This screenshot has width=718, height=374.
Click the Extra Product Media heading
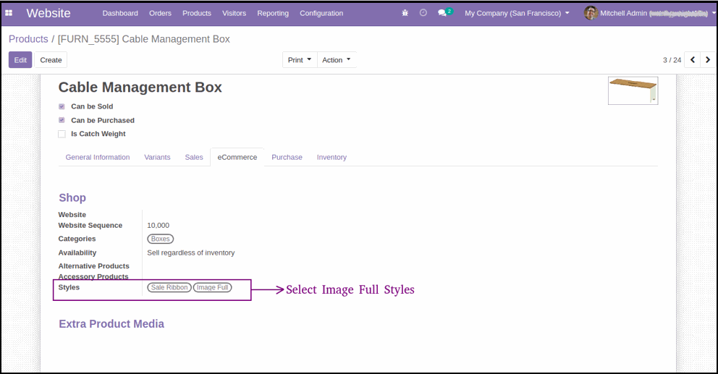coord(111,323)
